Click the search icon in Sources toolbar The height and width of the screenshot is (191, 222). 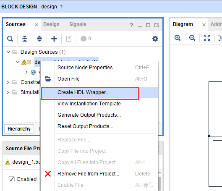10,39
